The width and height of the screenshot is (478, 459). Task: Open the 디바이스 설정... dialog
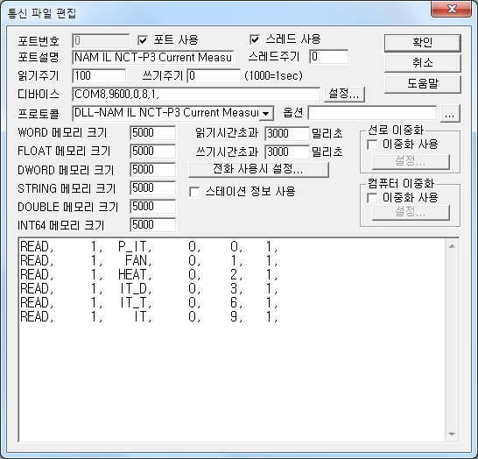(x=344, y=94)
